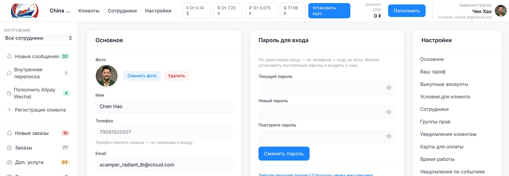This screenshot has width=509, height=176.
Task: Reveal the Повторите пароль field text
Action: (389, 136)
